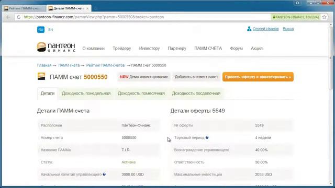Click the Активна status value
The height and width of the screenshot is (188, 335).
tap(128, 162)
